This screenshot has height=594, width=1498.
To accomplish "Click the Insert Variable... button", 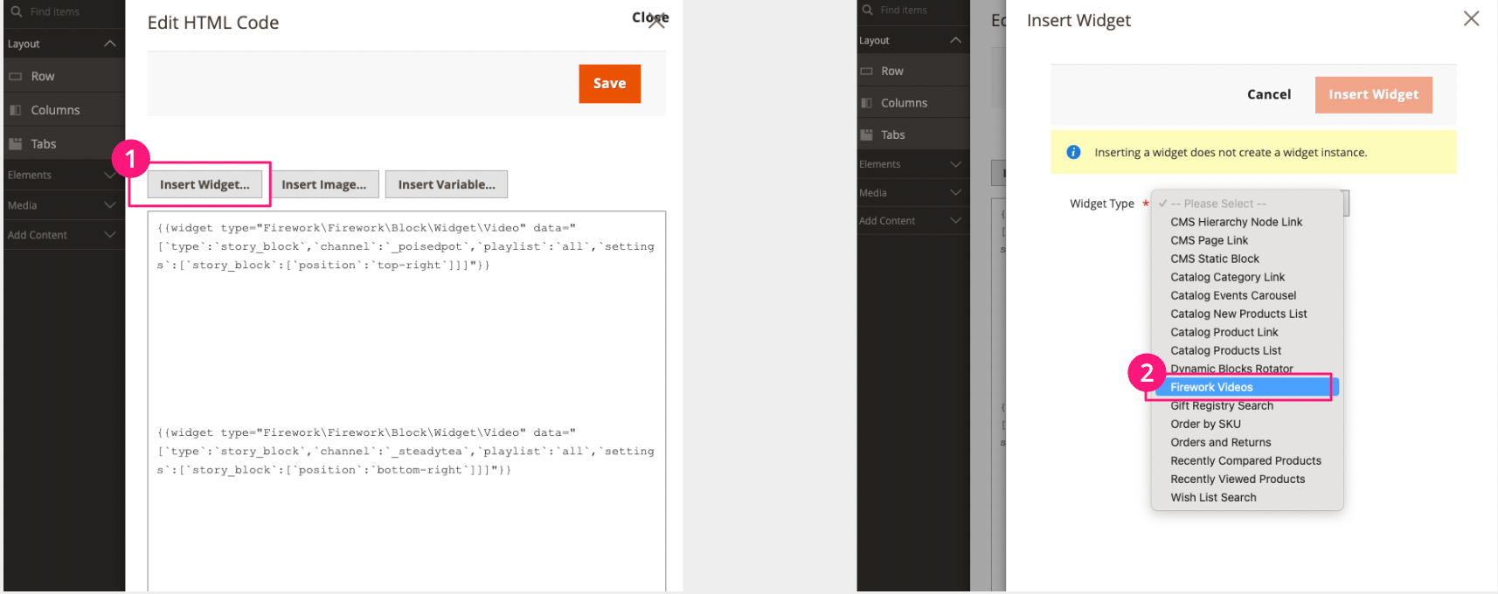I will 447,184.
